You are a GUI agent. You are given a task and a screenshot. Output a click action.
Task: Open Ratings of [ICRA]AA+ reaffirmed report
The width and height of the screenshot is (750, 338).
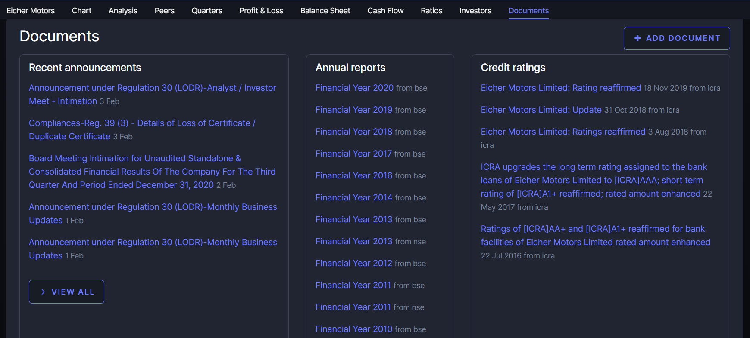(596, 235)
